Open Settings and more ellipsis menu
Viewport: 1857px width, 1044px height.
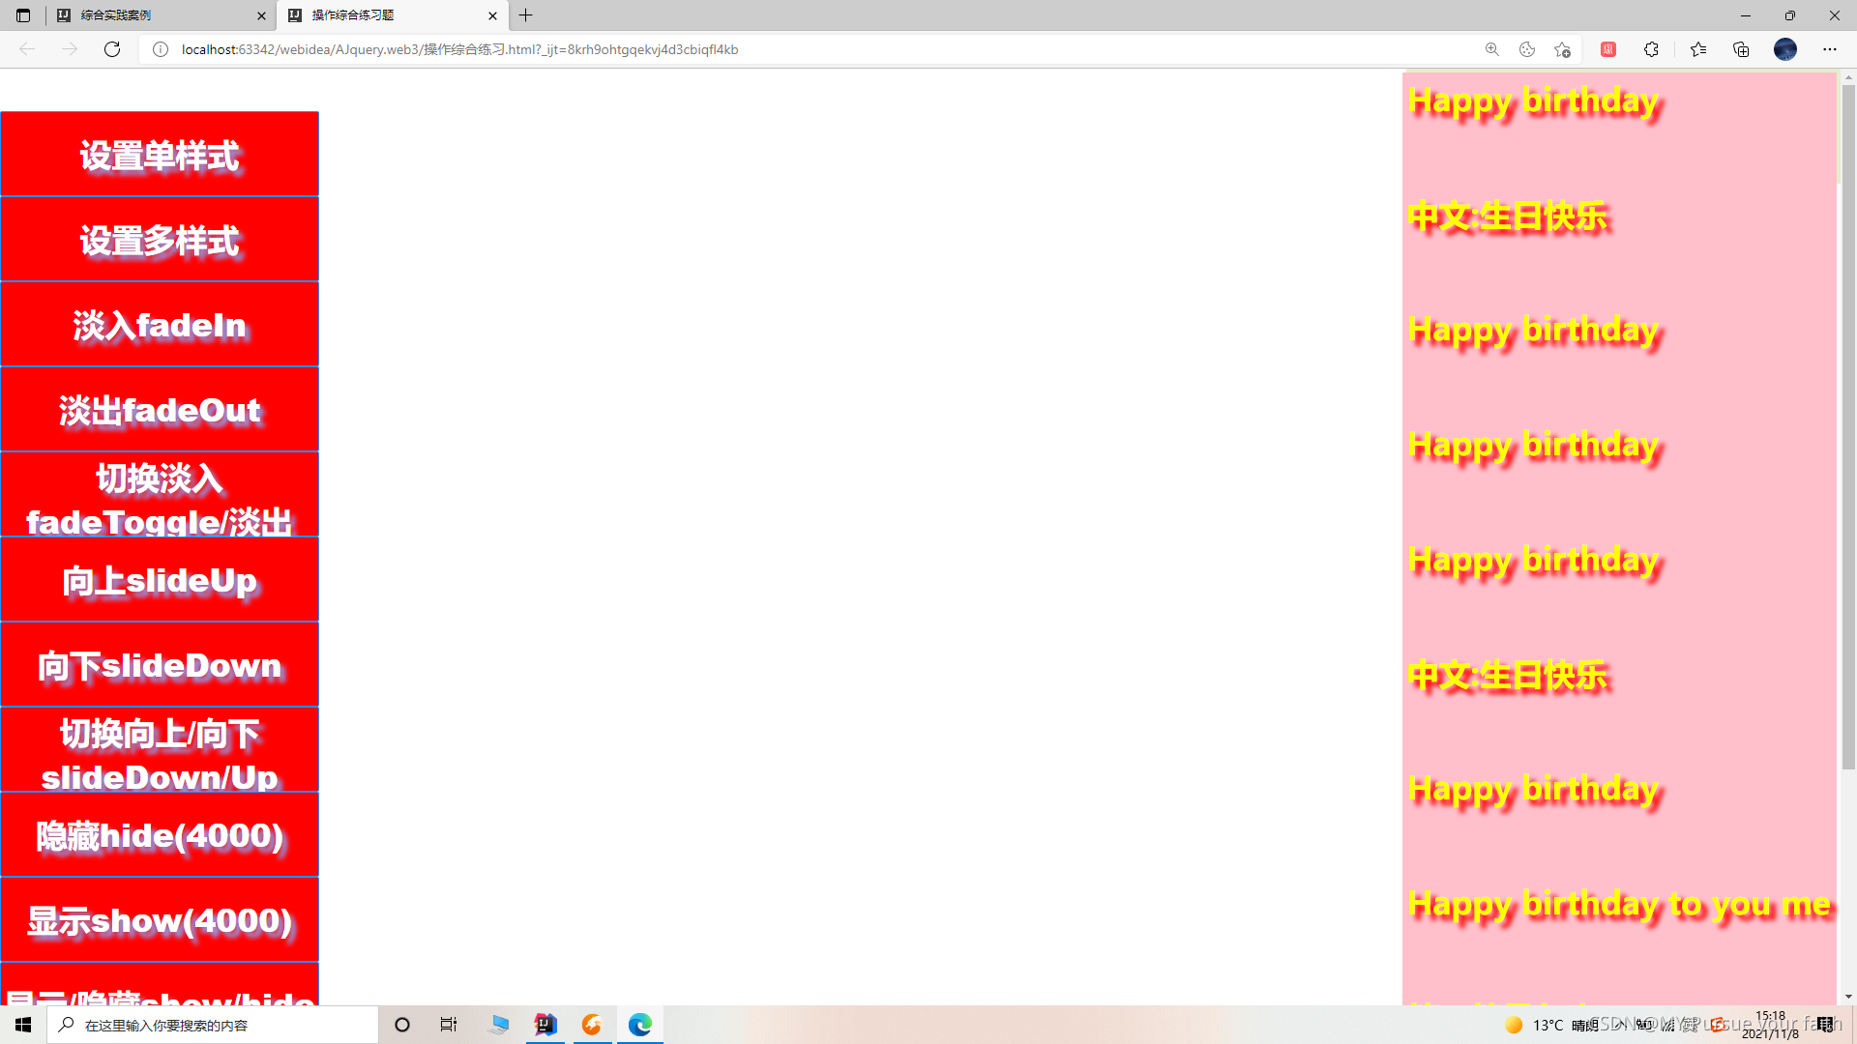pyautogui.click(x=1830, y=49)
